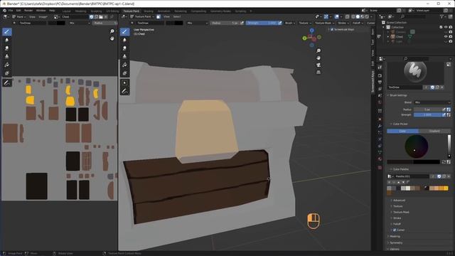
Task: Select Mask tool in the image editor toolbar
Action: (x=7, y=73)
